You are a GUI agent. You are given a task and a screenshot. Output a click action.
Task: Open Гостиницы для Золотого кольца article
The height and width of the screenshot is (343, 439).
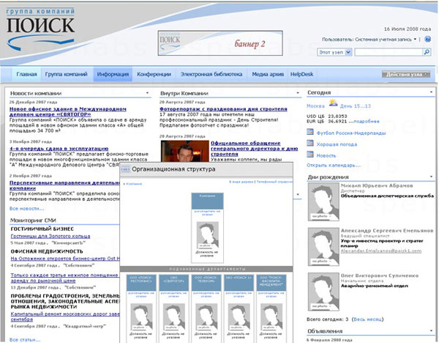tap(50, 236)
